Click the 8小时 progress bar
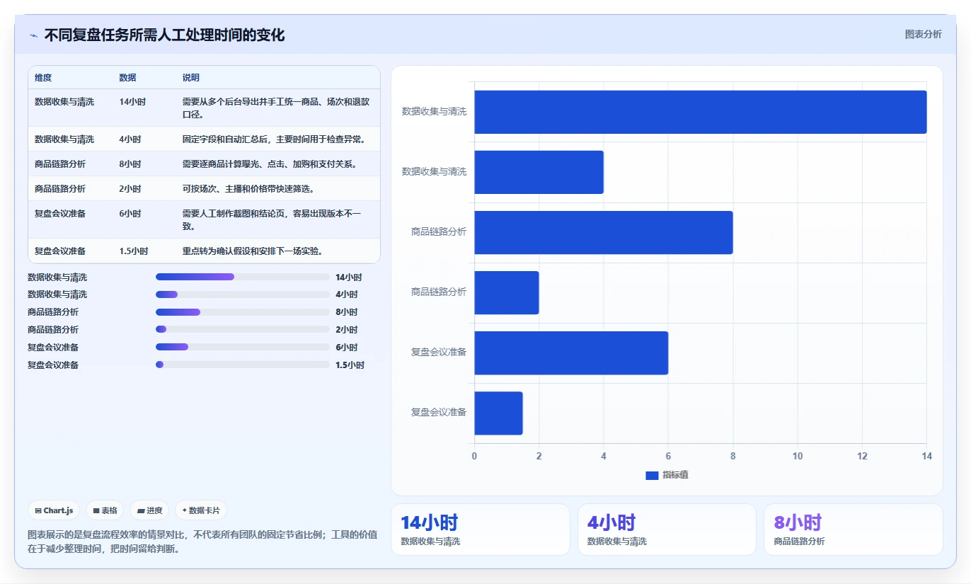 pyautogui.click(x=243, y=311)
